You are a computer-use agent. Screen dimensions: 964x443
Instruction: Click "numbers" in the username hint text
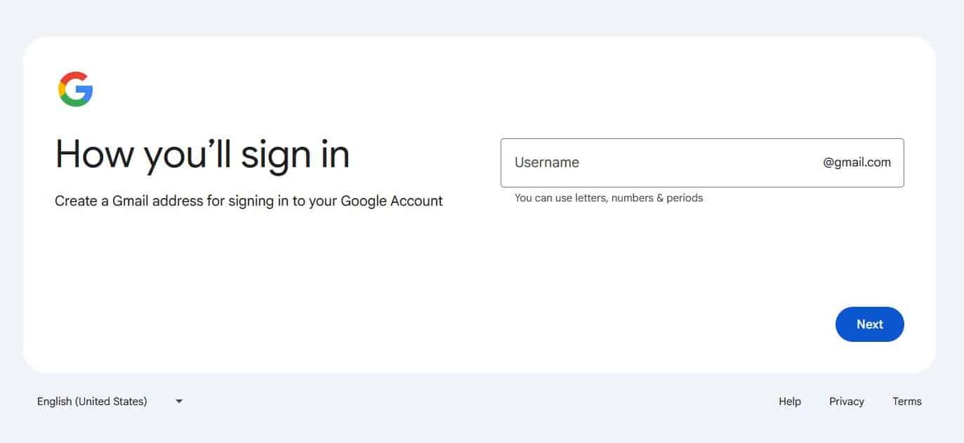click(x=632, y=198)
